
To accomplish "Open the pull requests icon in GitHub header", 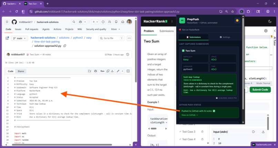I will click(110, 22).
